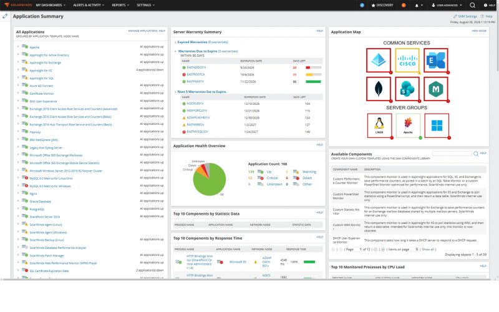Click the Down status link in health overview

click(x=307, y=178)
